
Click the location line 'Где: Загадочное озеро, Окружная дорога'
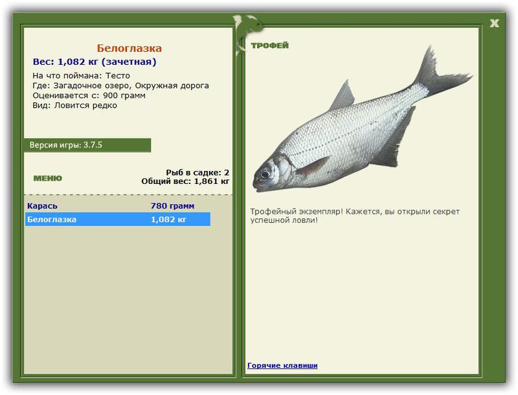point(120,85)
